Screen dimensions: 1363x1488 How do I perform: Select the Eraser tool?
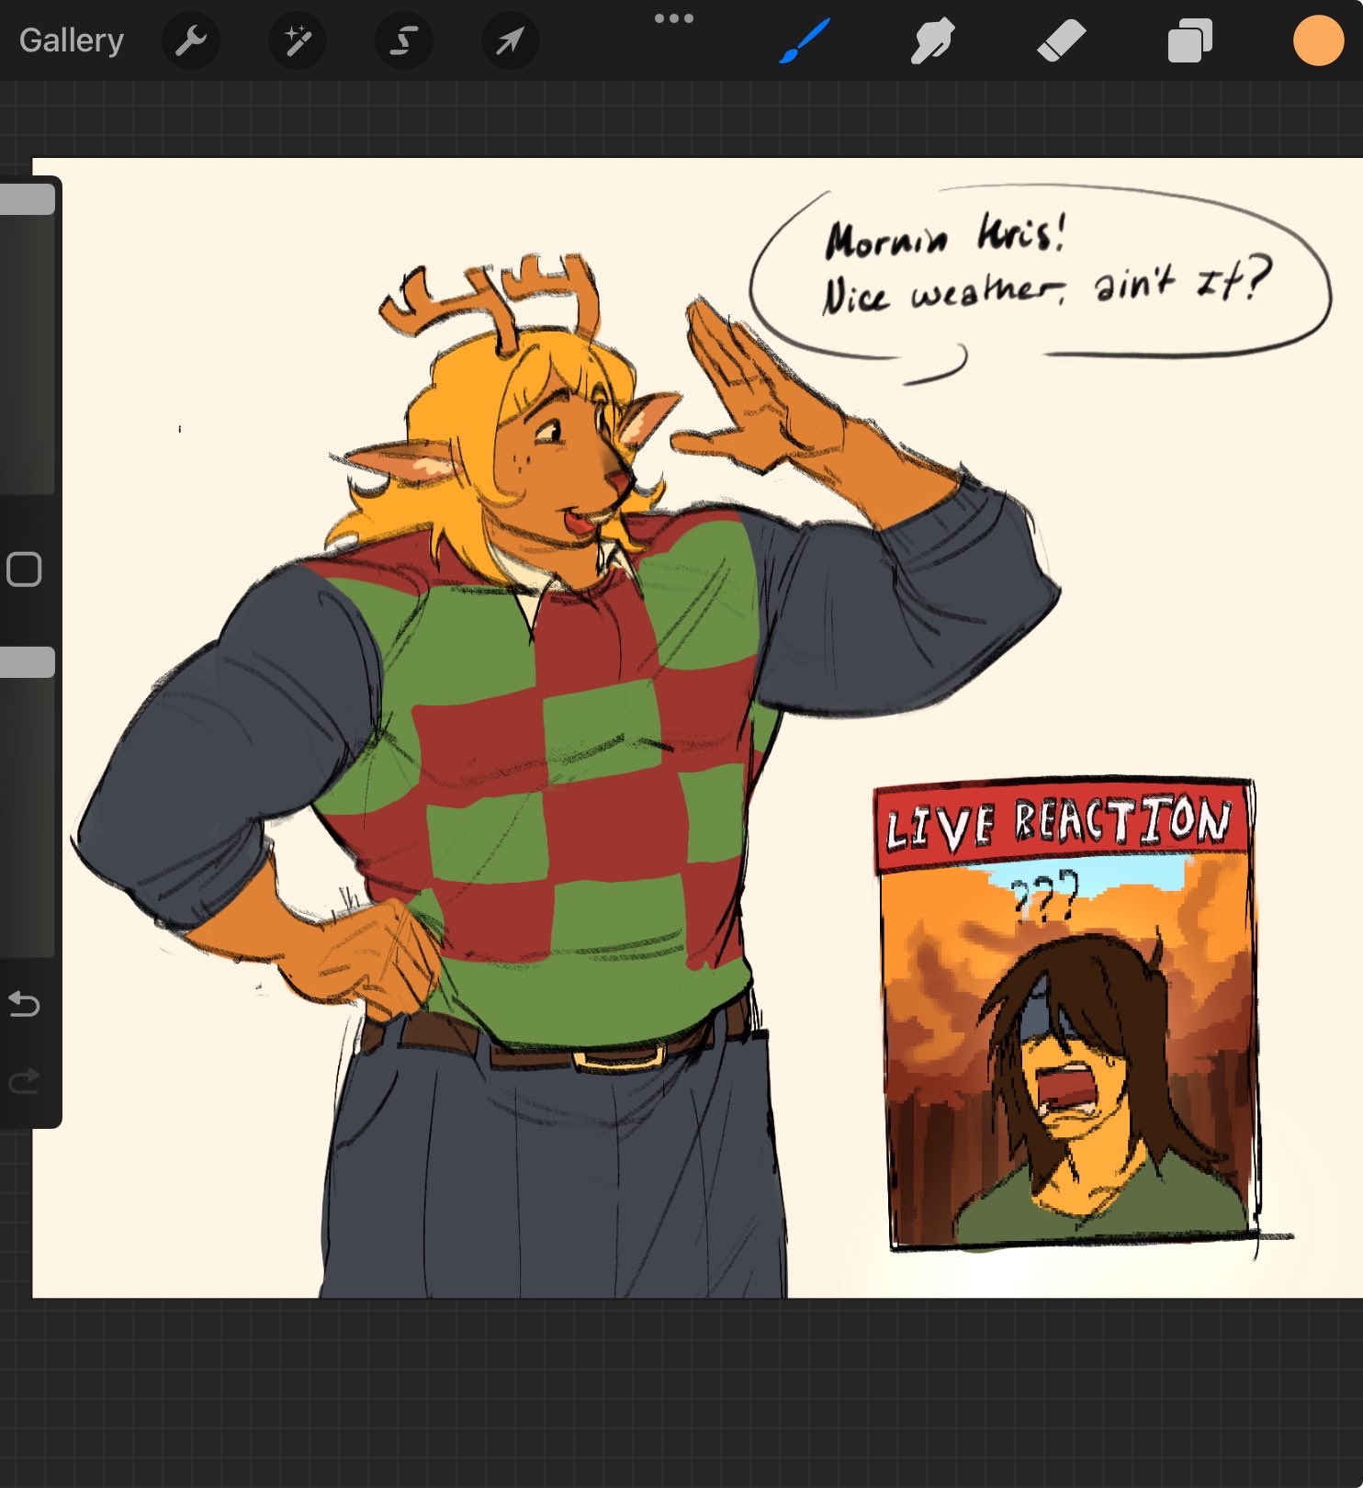pyautogui.click(x=1062, y=41)
